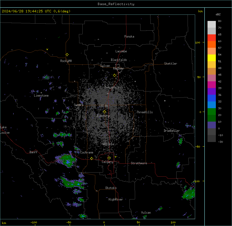The width and height of the screenshot is (232, 226).
Task: Select the purple 36-39 dBZ legend swatch
Action: click(212, 91)
